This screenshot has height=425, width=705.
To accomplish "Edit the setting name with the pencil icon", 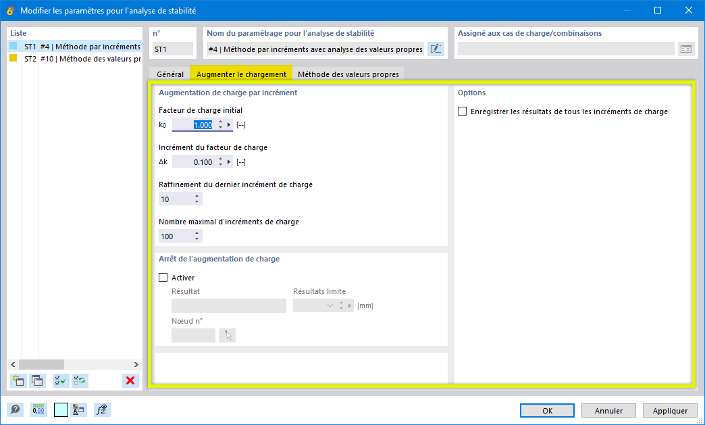I will tap(436, 49).
